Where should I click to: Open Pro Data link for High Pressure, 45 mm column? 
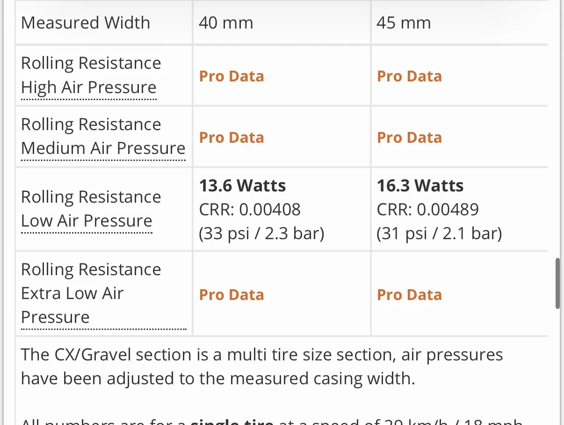(x=409, y=76)
